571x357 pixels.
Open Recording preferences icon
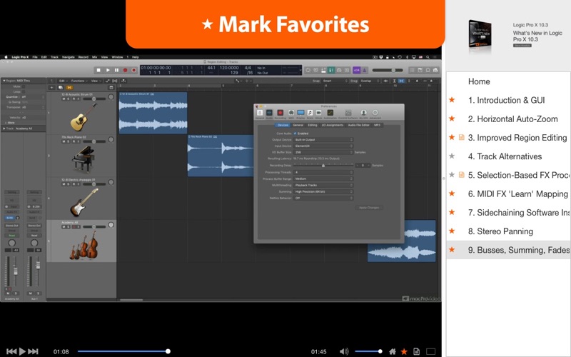point(280,114)
